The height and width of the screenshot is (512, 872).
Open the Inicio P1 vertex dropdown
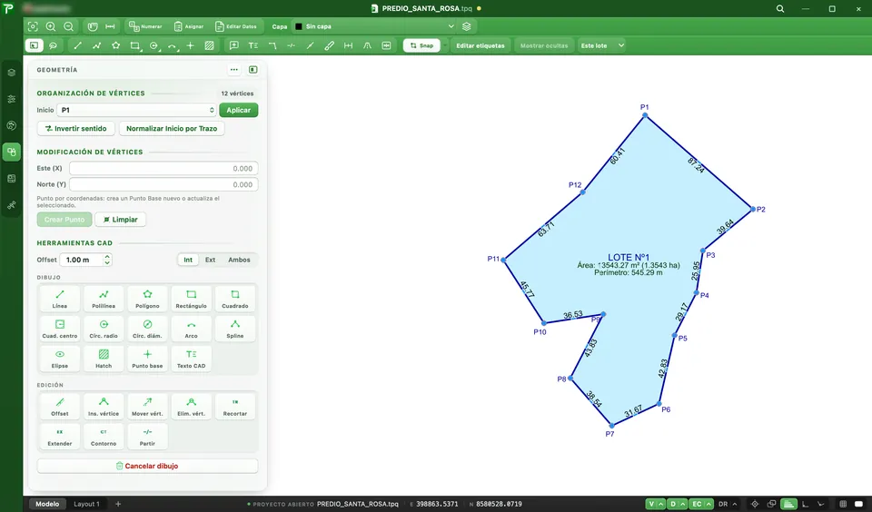[137, 110]
